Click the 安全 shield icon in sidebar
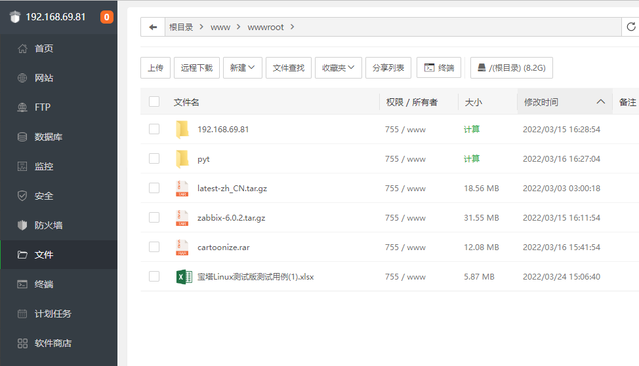 [x=22, y=196]
